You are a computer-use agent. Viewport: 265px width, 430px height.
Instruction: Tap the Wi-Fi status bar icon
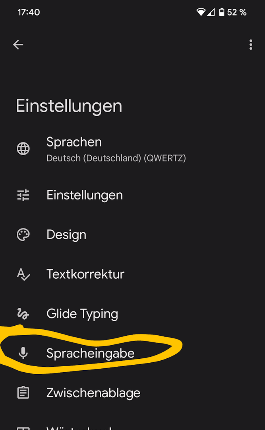click(x=201, y=12)
